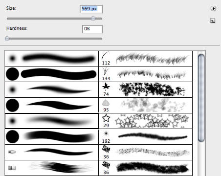Click the brush list vertical scrollbar thumb
The image size is (221, 176).
201,98
